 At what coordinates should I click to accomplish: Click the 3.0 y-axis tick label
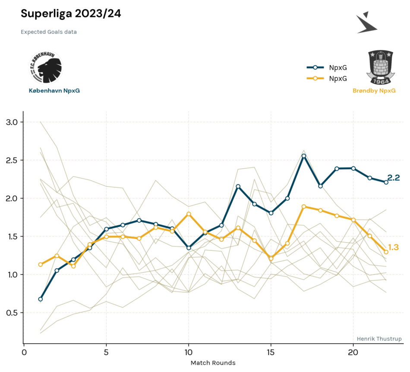point(12,122)
